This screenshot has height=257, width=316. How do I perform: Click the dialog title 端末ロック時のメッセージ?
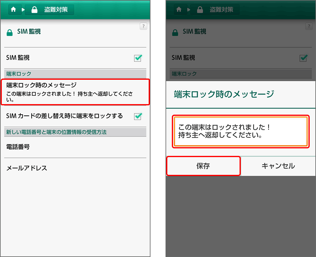224,94
